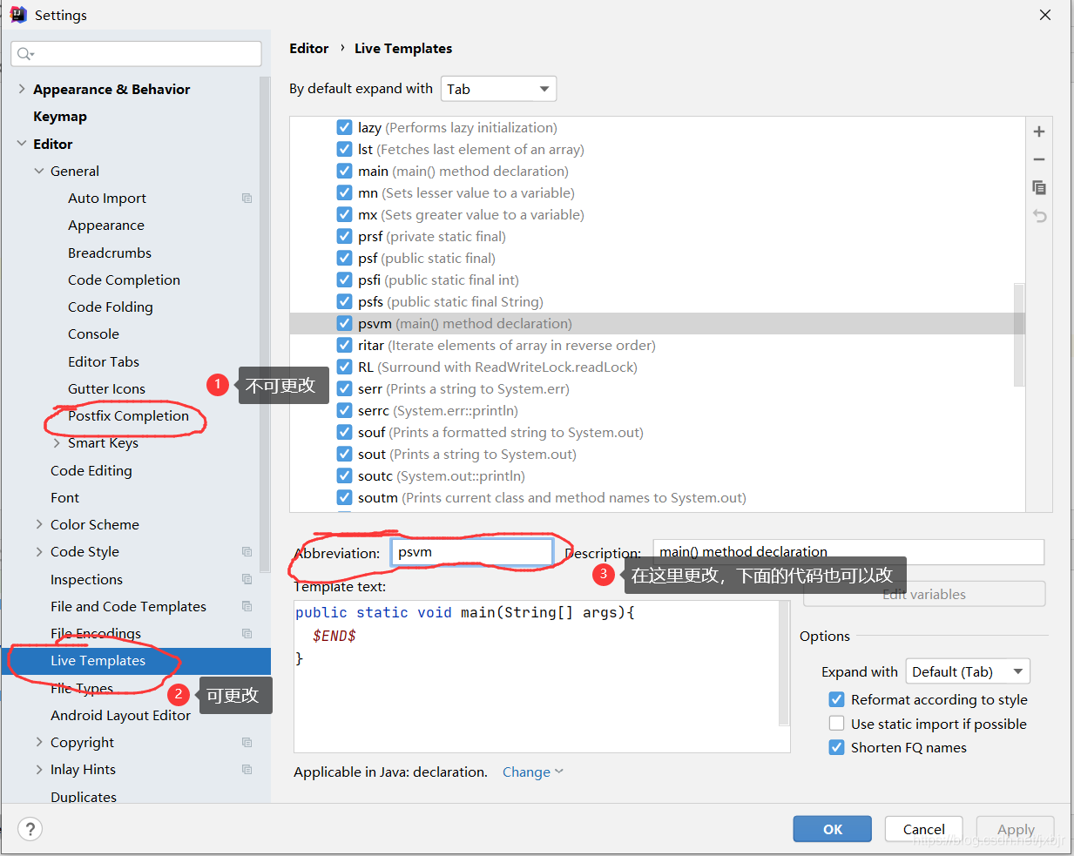Viewport: 1074px width, 856px height.
Task: Enable Use static import if possible
Action: pyautogui.click(x=836, y=724)
